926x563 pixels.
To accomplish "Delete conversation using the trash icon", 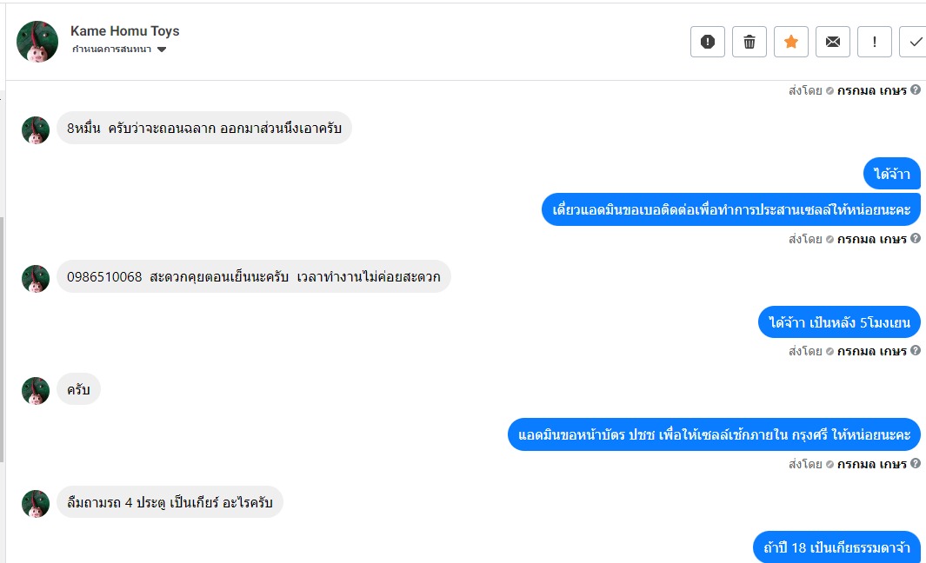I will pyautogui.click(x=749, y=42).
